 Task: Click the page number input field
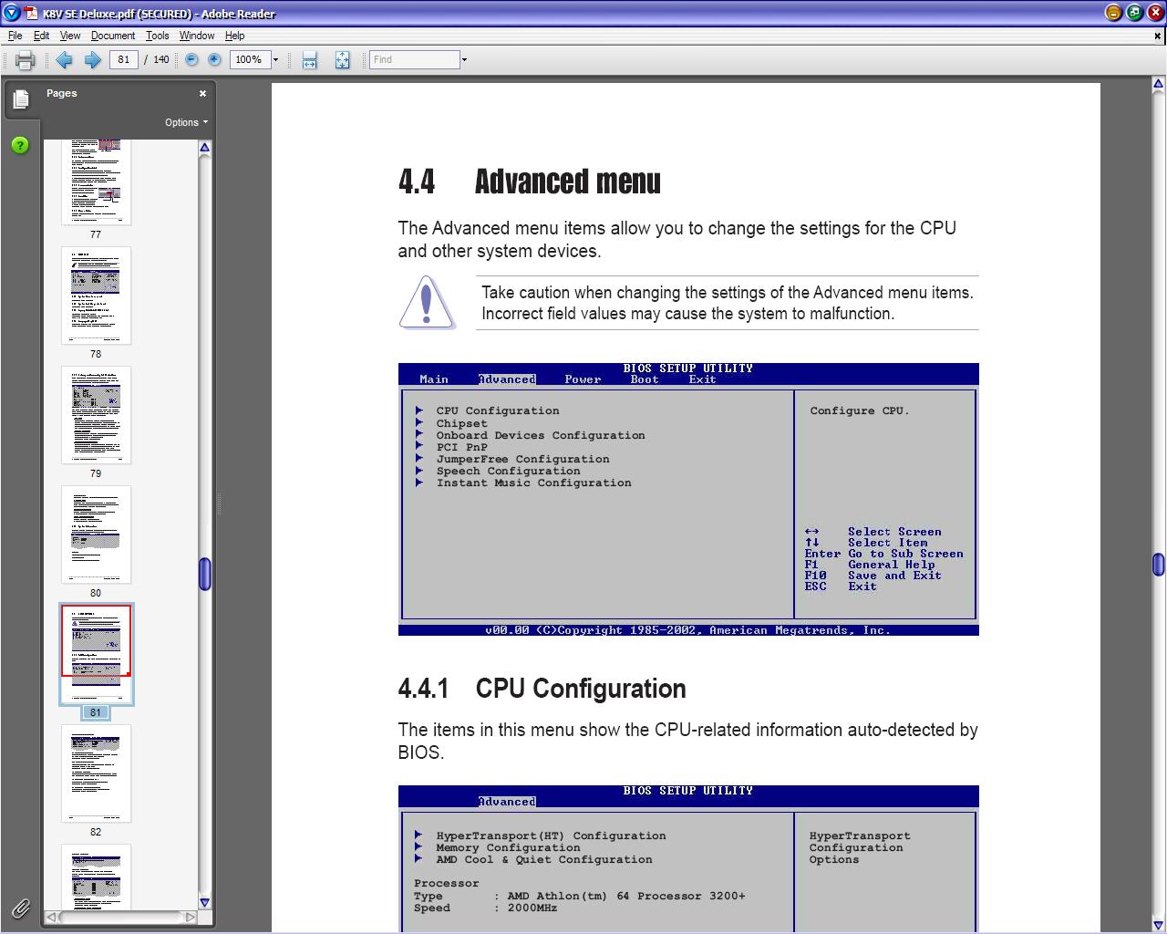pos(123,59)
